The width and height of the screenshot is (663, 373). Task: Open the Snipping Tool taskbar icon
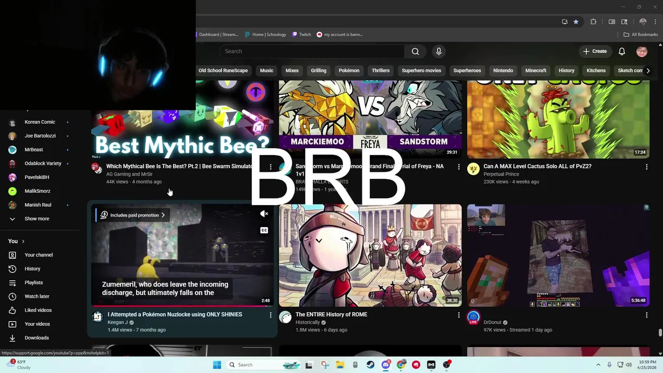point(324,365)
